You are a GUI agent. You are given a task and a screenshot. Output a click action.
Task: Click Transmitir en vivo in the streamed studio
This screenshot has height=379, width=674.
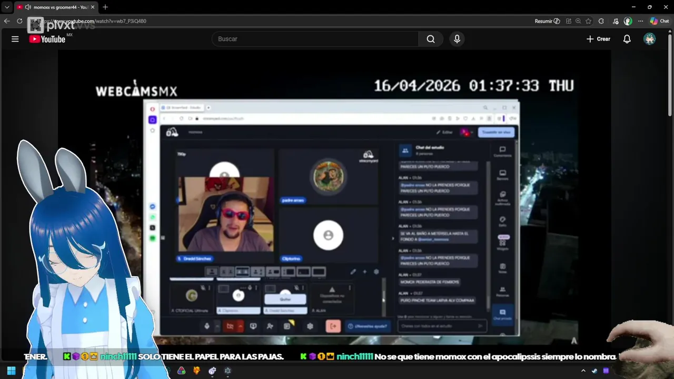(496, 132)
